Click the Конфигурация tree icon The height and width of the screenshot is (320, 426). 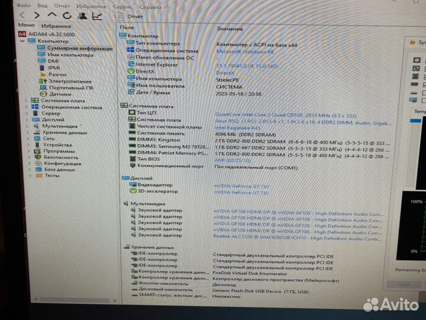point(38,164)
